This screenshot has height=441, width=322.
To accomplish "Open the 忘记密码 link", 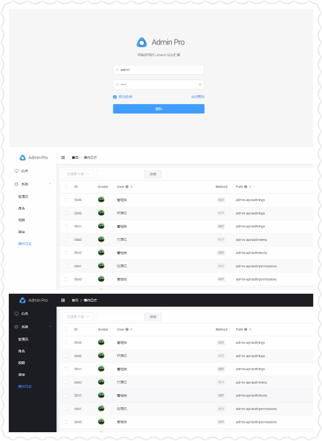I will pyautogui.click(x=198, y=97).
